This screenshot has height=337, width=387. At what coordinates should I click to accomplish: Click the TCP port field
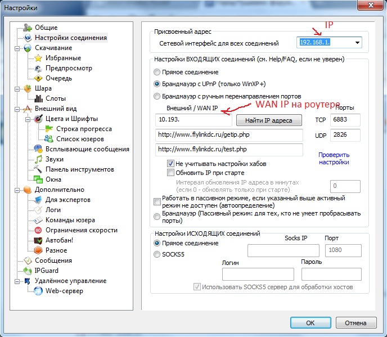345,120
